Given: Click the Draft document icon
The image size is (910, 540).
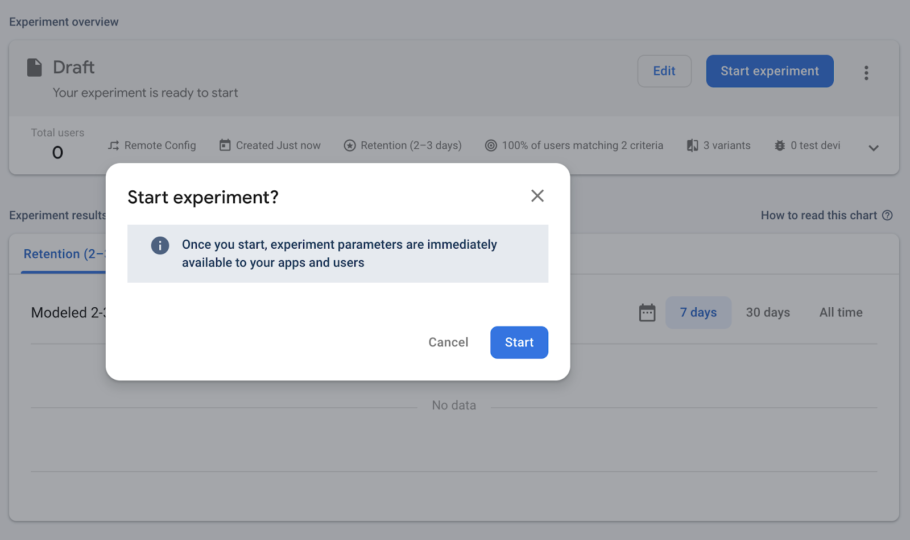Looking at the screenshot, I should 34,67.
